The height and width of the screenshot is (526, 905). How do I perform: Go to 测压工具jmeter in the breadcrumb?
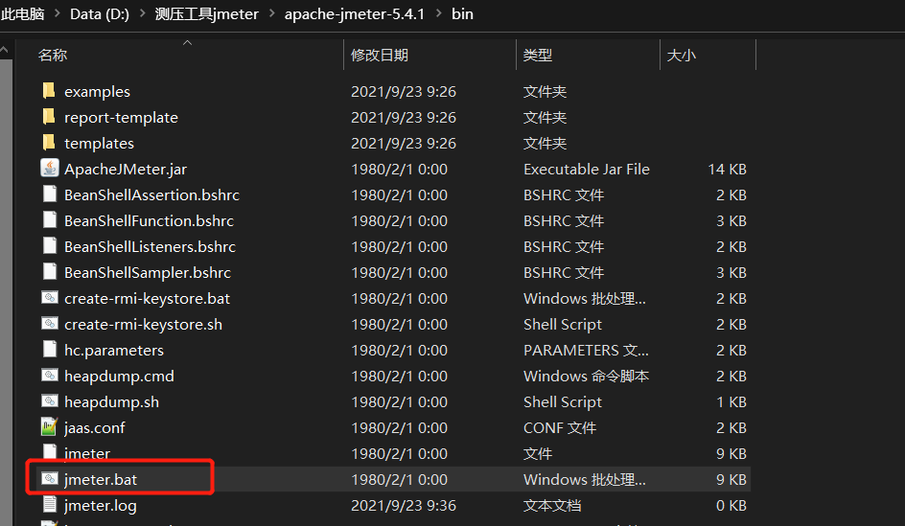coord(207,13)
